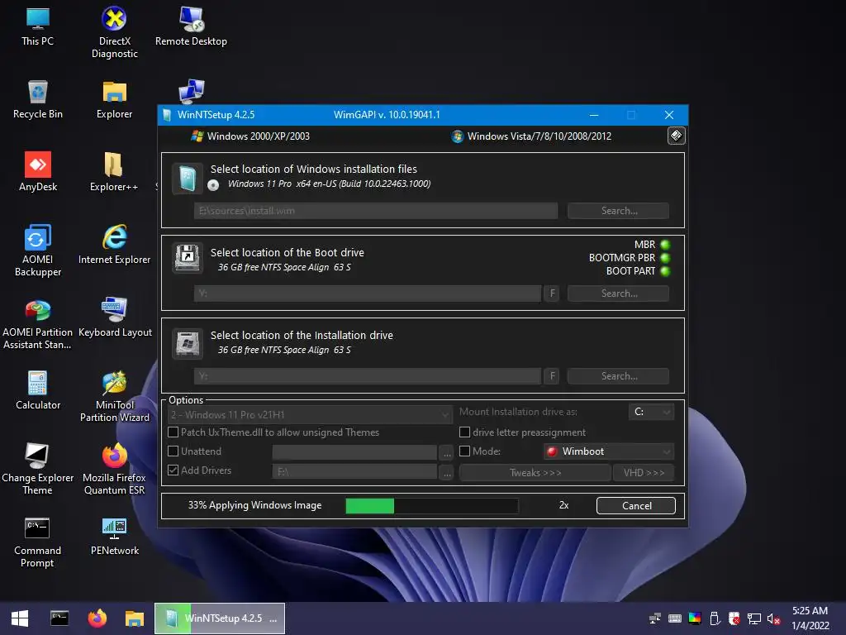Click Search for Boot drive
Viewport: 846px width, 635px height.
618,294
